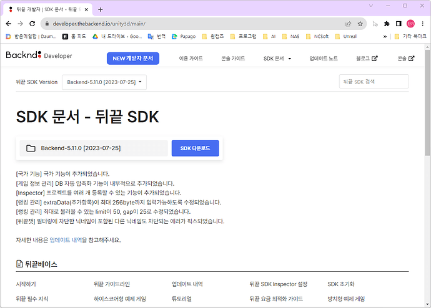The image size is (431, 308).
Task: Close the 뒤끝 개발자 SDK 문서 tab
Action: coord(86,9)
